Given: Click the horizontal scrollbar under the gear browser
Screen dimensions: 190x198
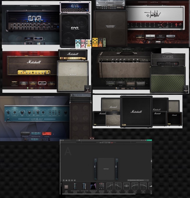Looking at the screenshot, I should pos(99,194).
